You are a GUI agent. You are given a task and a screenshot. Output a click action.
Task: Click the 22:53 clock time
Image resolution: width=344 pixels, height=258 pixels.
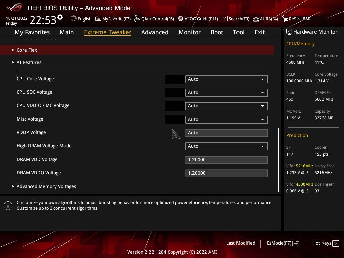point(43,20)
